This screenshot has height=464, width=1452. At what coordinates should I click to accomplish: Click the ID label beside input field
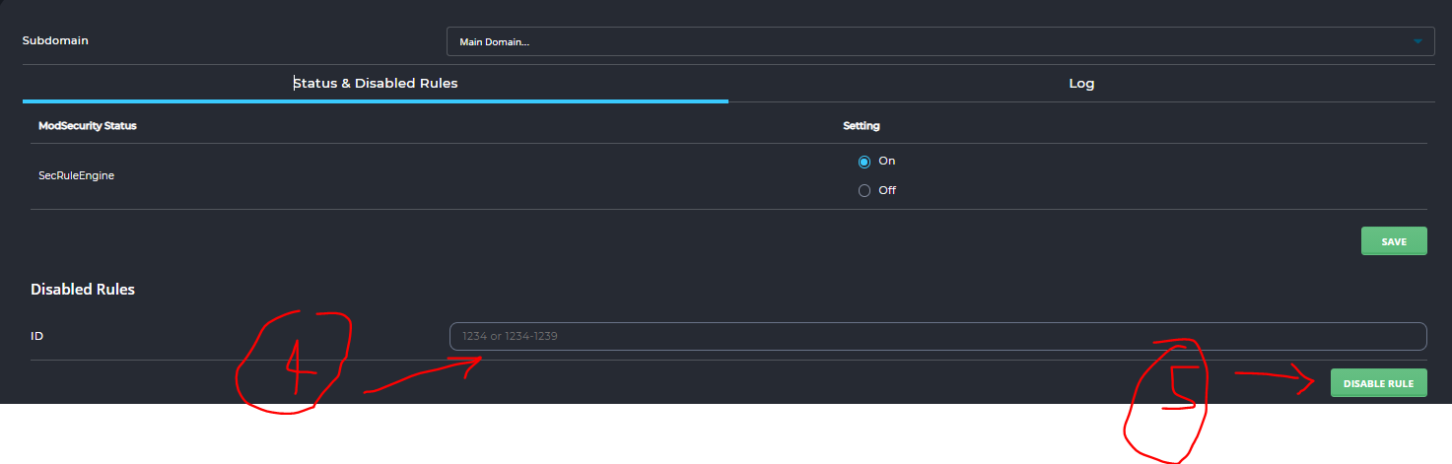[37, 336]
